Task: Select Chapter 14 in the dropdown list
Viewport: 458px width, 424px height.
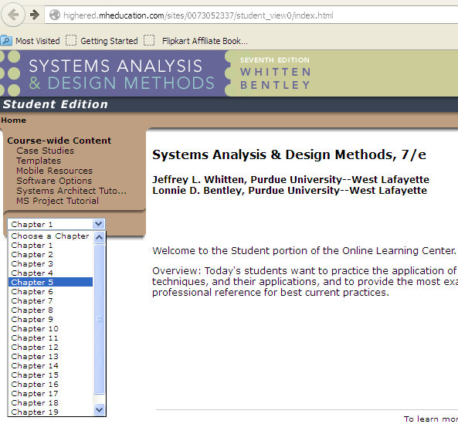Action: 50,365
